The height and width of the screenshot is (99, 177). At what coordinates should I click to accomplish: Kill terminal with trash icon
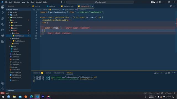coord(169,73)
